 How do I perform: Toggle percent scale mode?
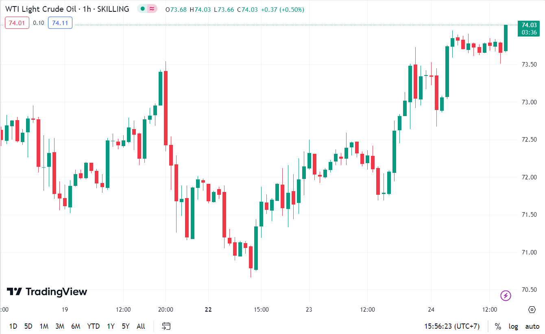click(x=498, y=326)
